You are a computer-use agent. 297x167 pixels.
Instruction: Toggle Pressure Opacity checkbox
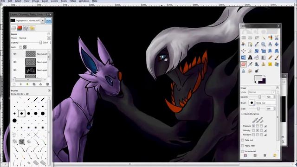253,126
